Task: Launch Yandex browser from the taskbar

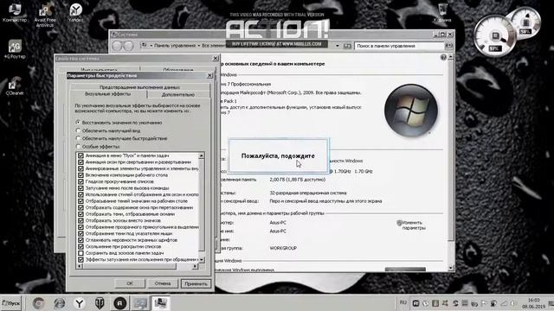Action: pos(80,303)
